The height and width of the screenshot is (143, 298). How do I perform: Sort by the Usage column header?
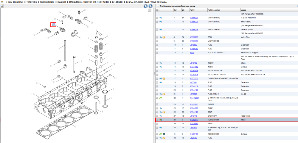coord(269,10)
